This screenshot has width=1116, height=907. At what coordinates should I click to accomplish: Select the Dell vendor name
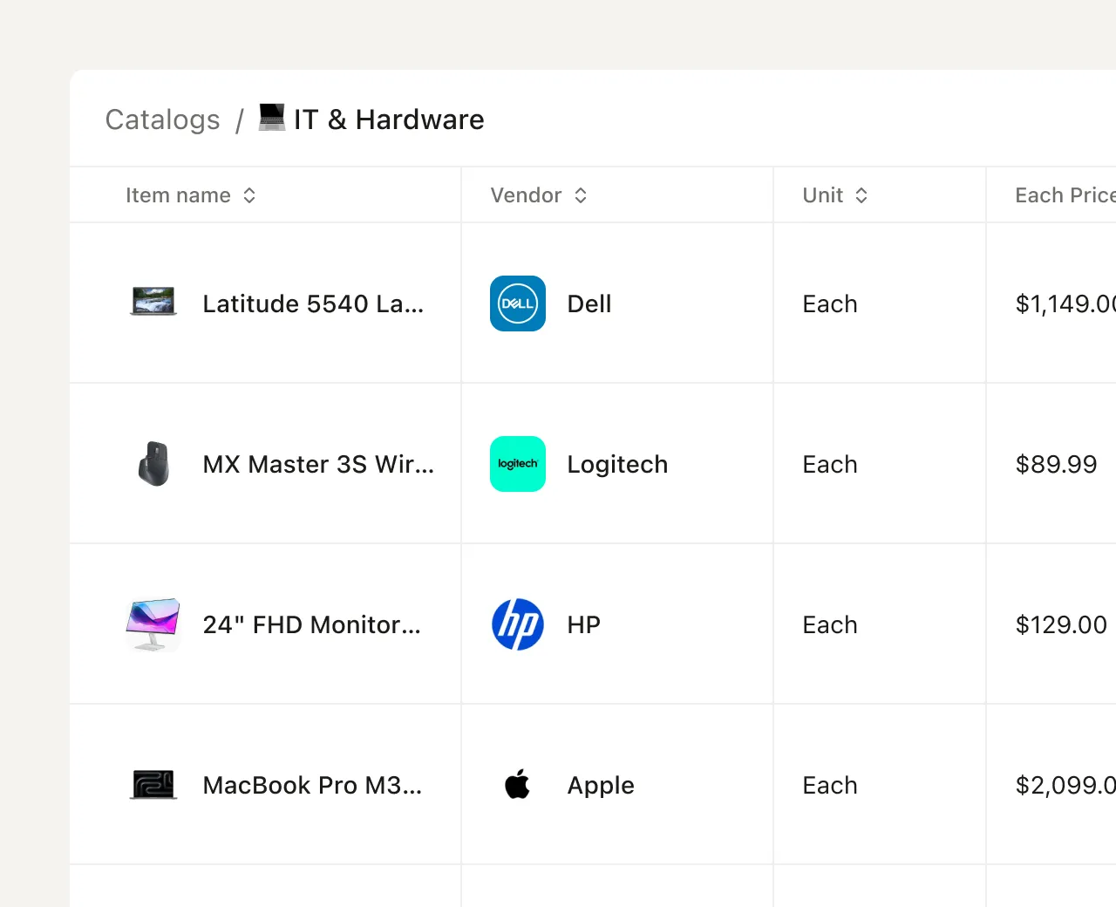click(589, 303)
